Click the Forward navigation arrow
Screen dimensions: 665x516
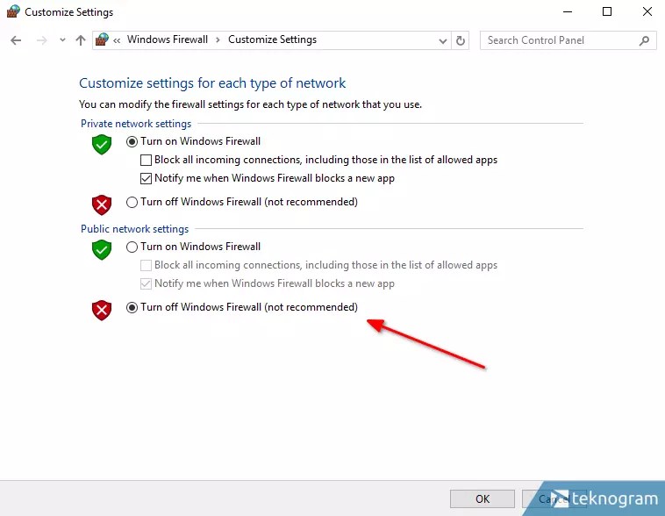point(41,40)
